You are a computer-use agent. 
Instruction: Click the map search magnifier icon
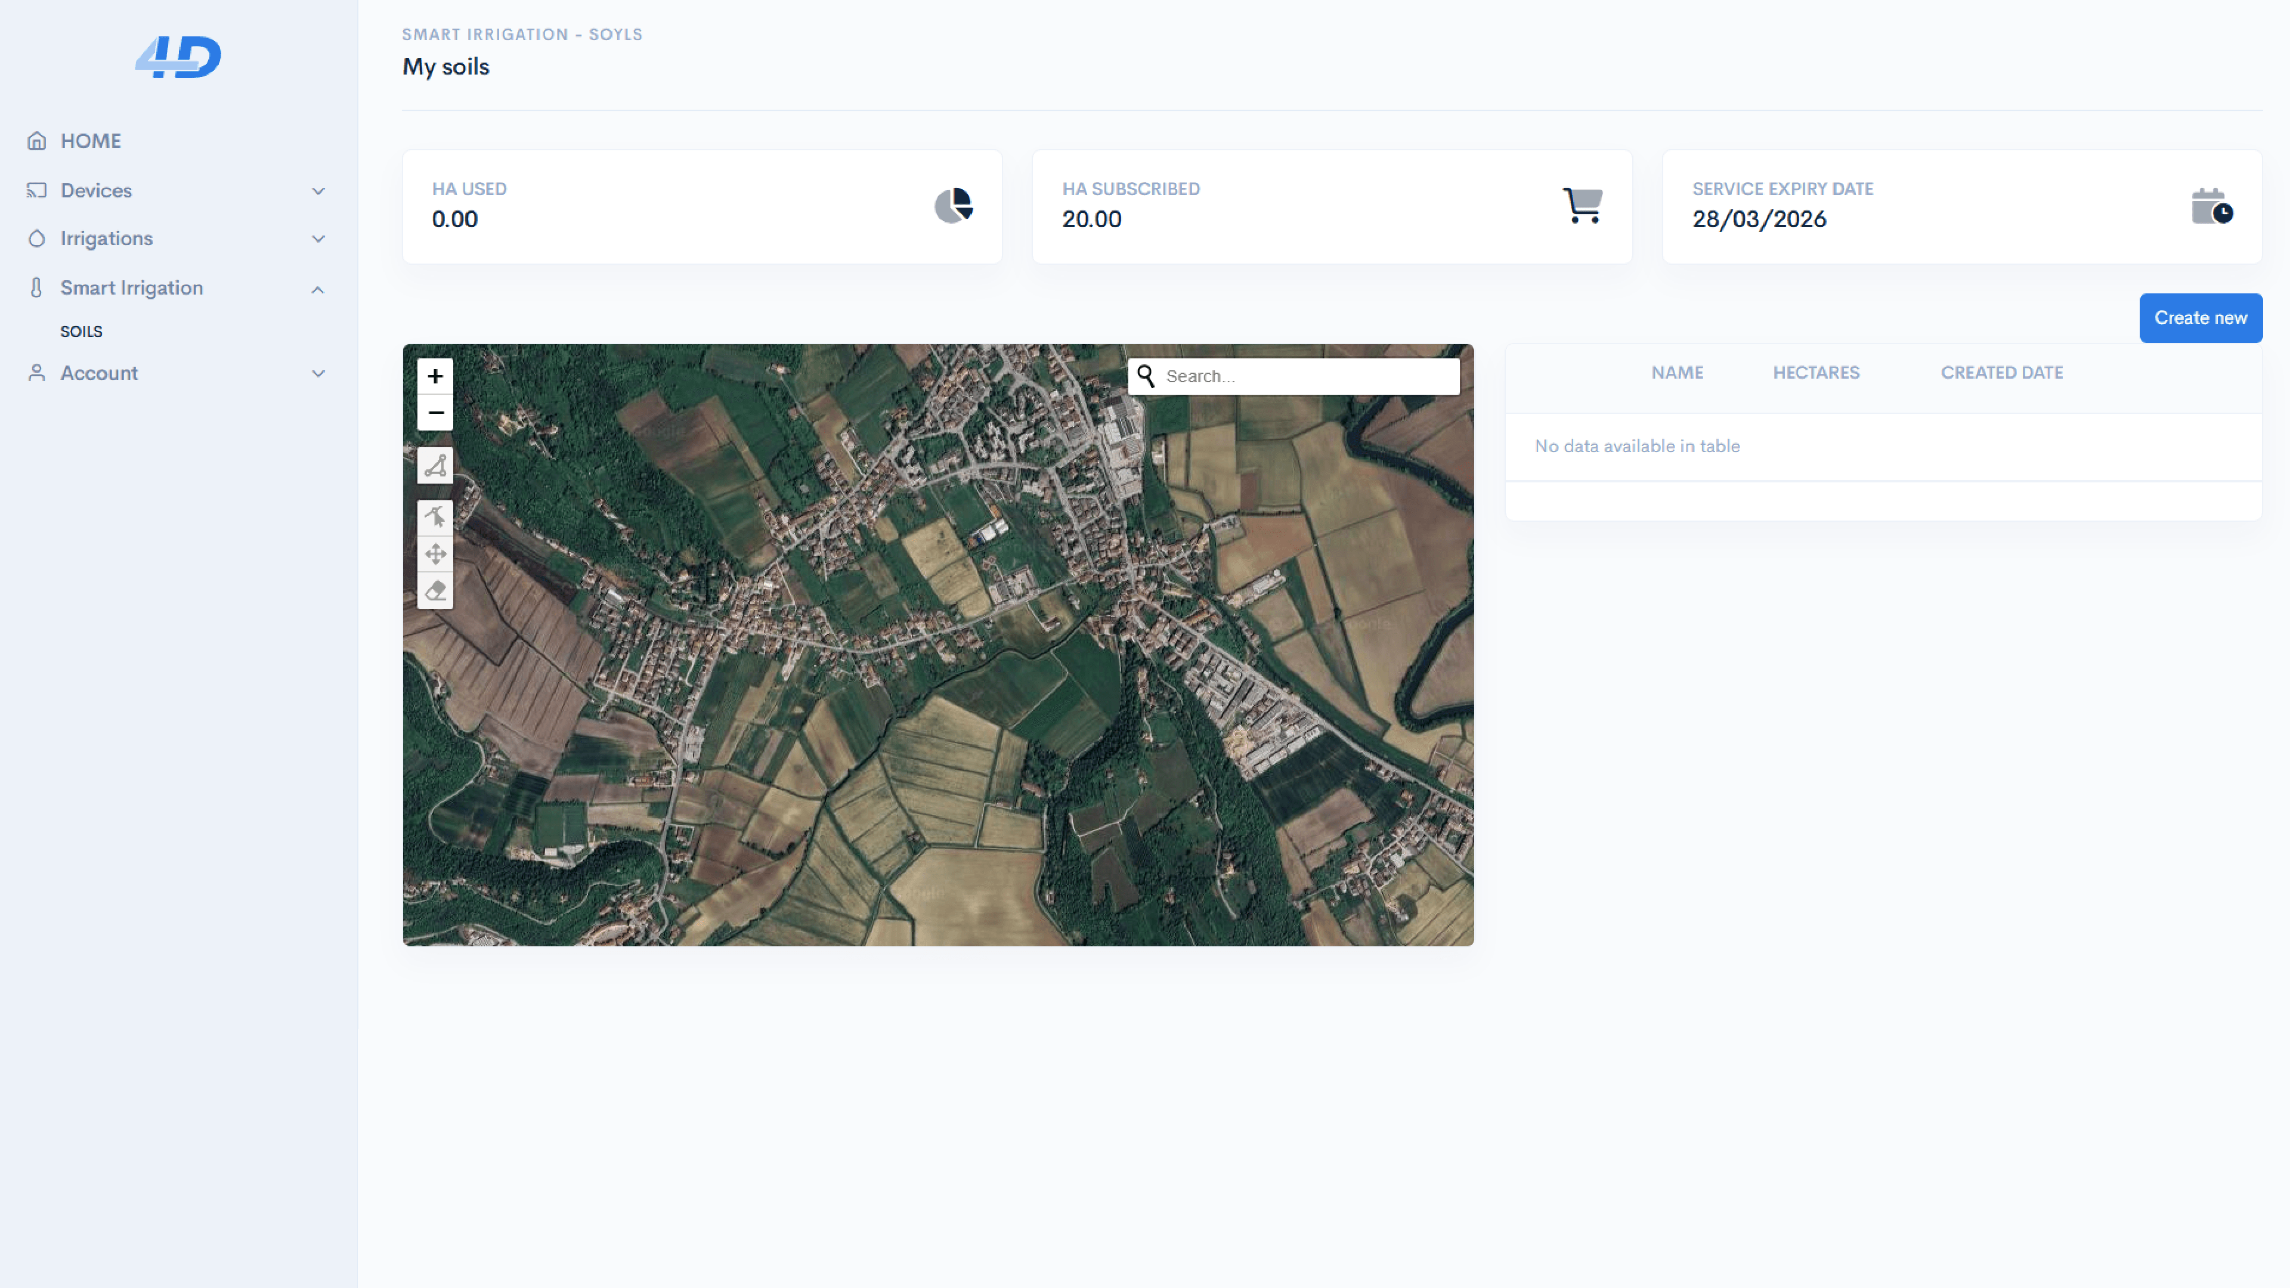pos(1146,376)
